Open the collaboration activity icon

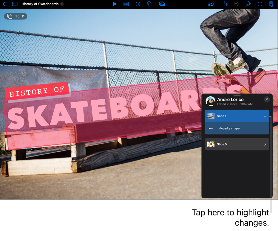(211, 4)
